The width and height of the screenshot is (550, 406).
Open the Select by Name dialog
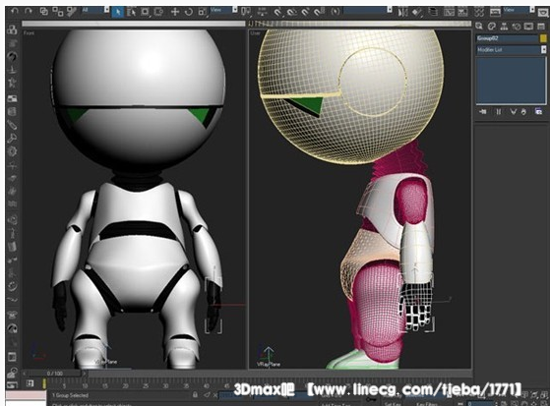pyautogui.click(x=132, y=12)
